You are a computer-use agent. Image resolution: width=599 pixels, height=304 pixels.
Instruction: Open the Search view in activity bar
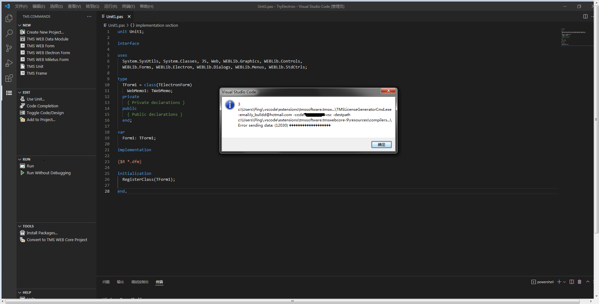(9, 33)
